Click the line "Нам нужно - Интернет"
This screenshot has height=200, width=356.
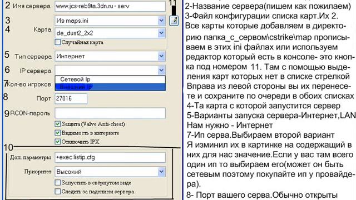pyautogui.click(x=230, y=125)
